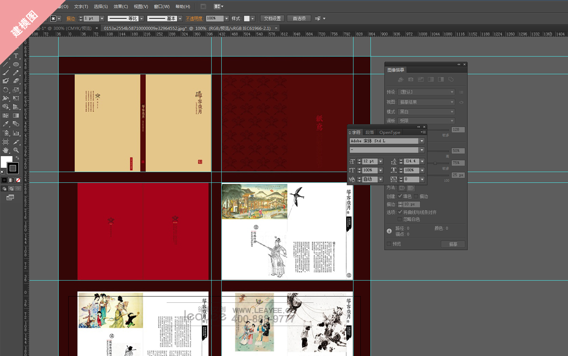
Task: Choose the Eraser tool
Action: [16, 81]
